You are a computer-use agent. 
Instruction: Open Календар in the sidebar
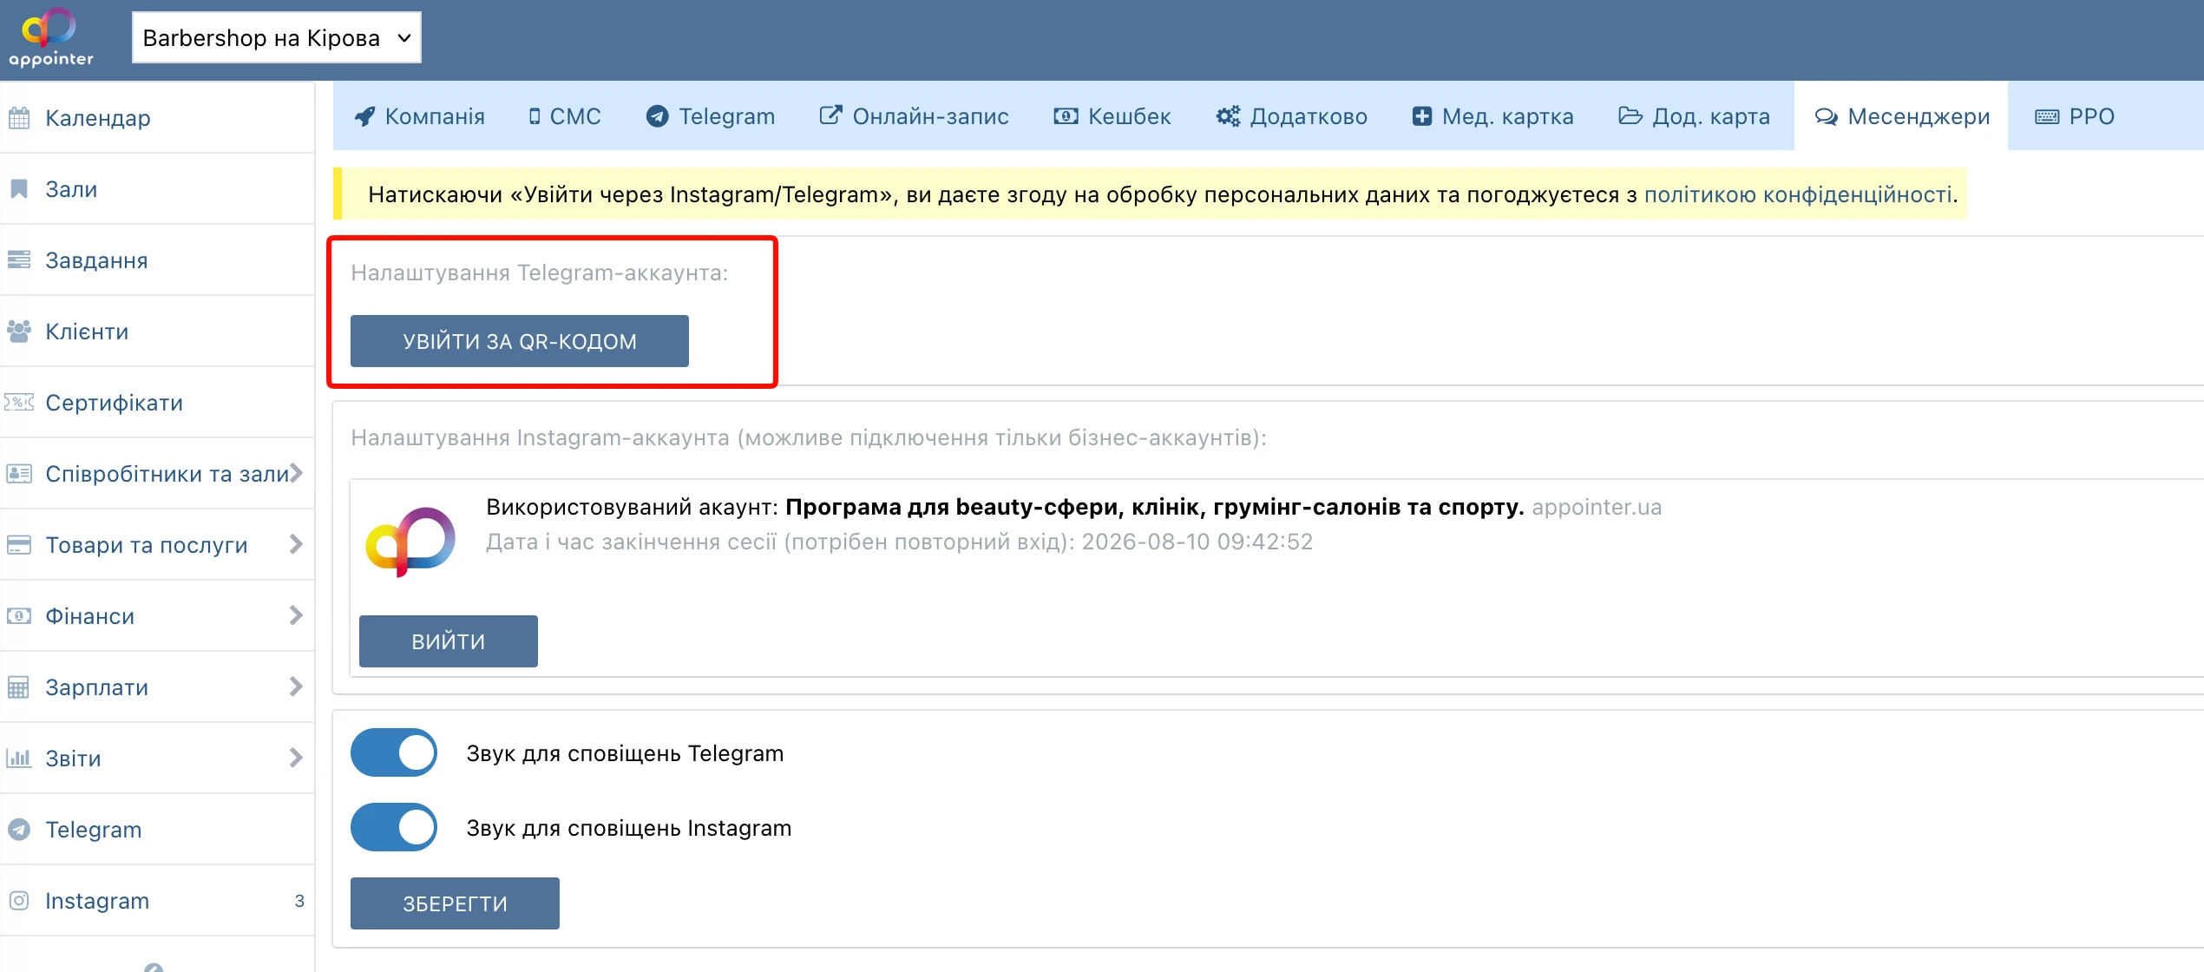click(157, 118)
